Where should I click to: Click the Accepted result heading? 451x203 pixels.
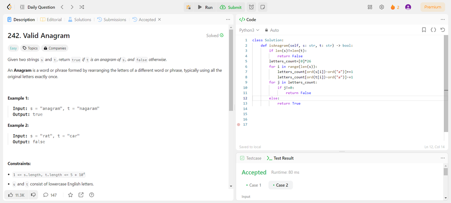254,172
